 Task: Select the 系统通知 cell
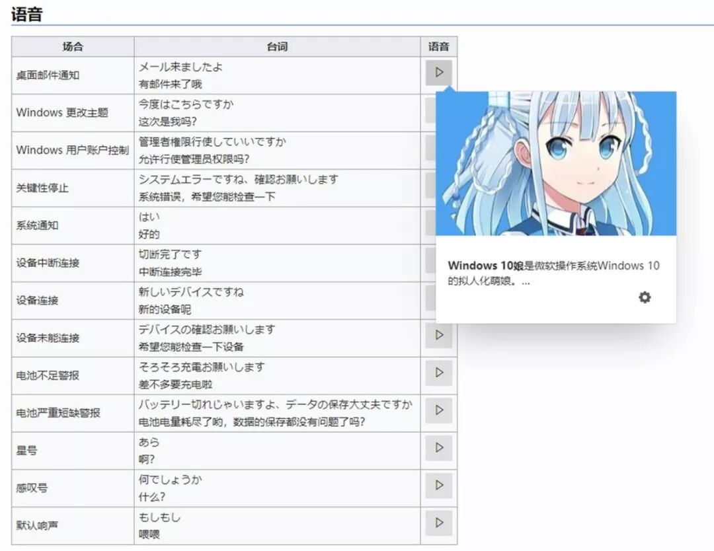point(73,226)
